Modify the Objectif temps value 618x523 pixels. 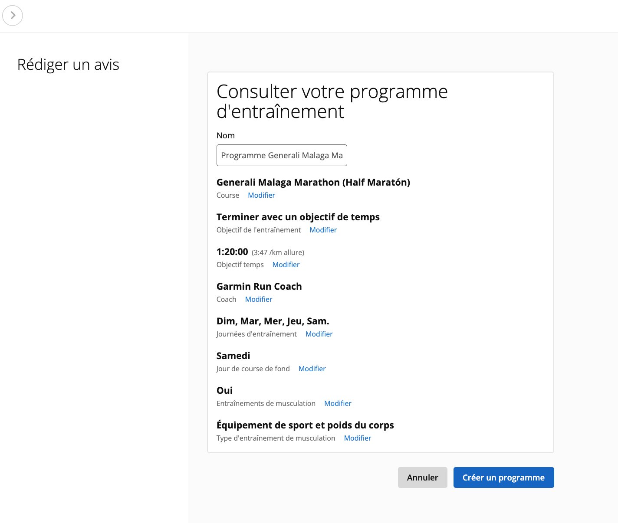[286, 265]
